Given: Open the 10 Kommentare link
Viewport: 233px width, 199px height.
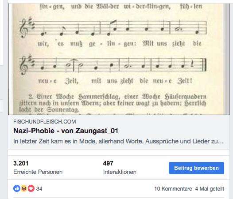Looking at the screenshot, I should pos(173,189).
